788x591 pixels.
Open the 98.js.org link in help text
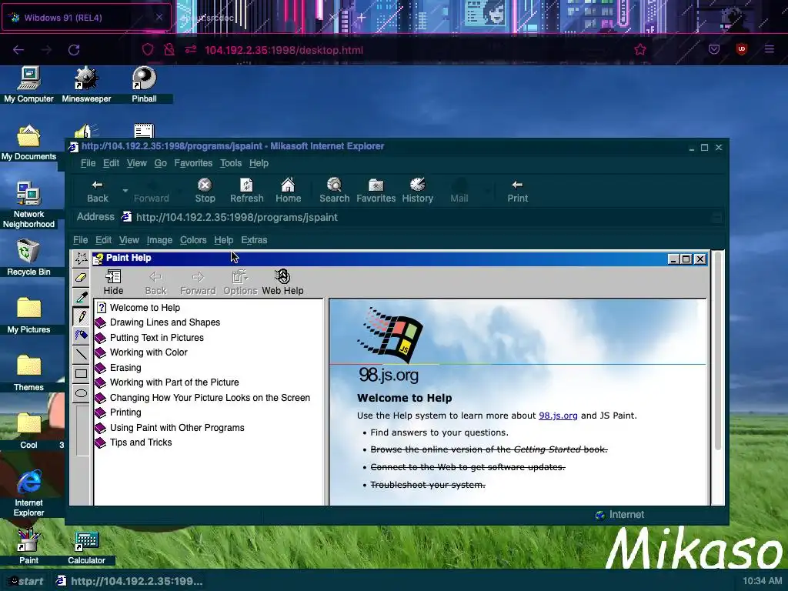coord(558,416)
